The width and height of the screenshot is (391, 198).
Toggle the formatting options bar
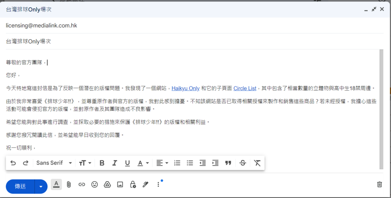pyautogui.click(x=57, y=185)
